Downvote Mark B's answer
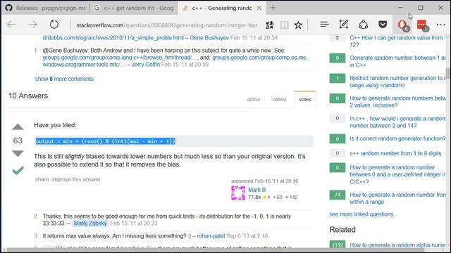451x253 pixels. point(18,153)
